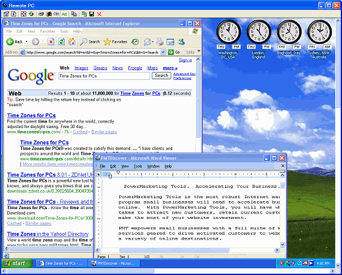This screenshot has height=275, width=342.
Task: Switch to 'Time Zones for PCs' taskbar button
Action: pyautogui.click(x=61, y=263)
